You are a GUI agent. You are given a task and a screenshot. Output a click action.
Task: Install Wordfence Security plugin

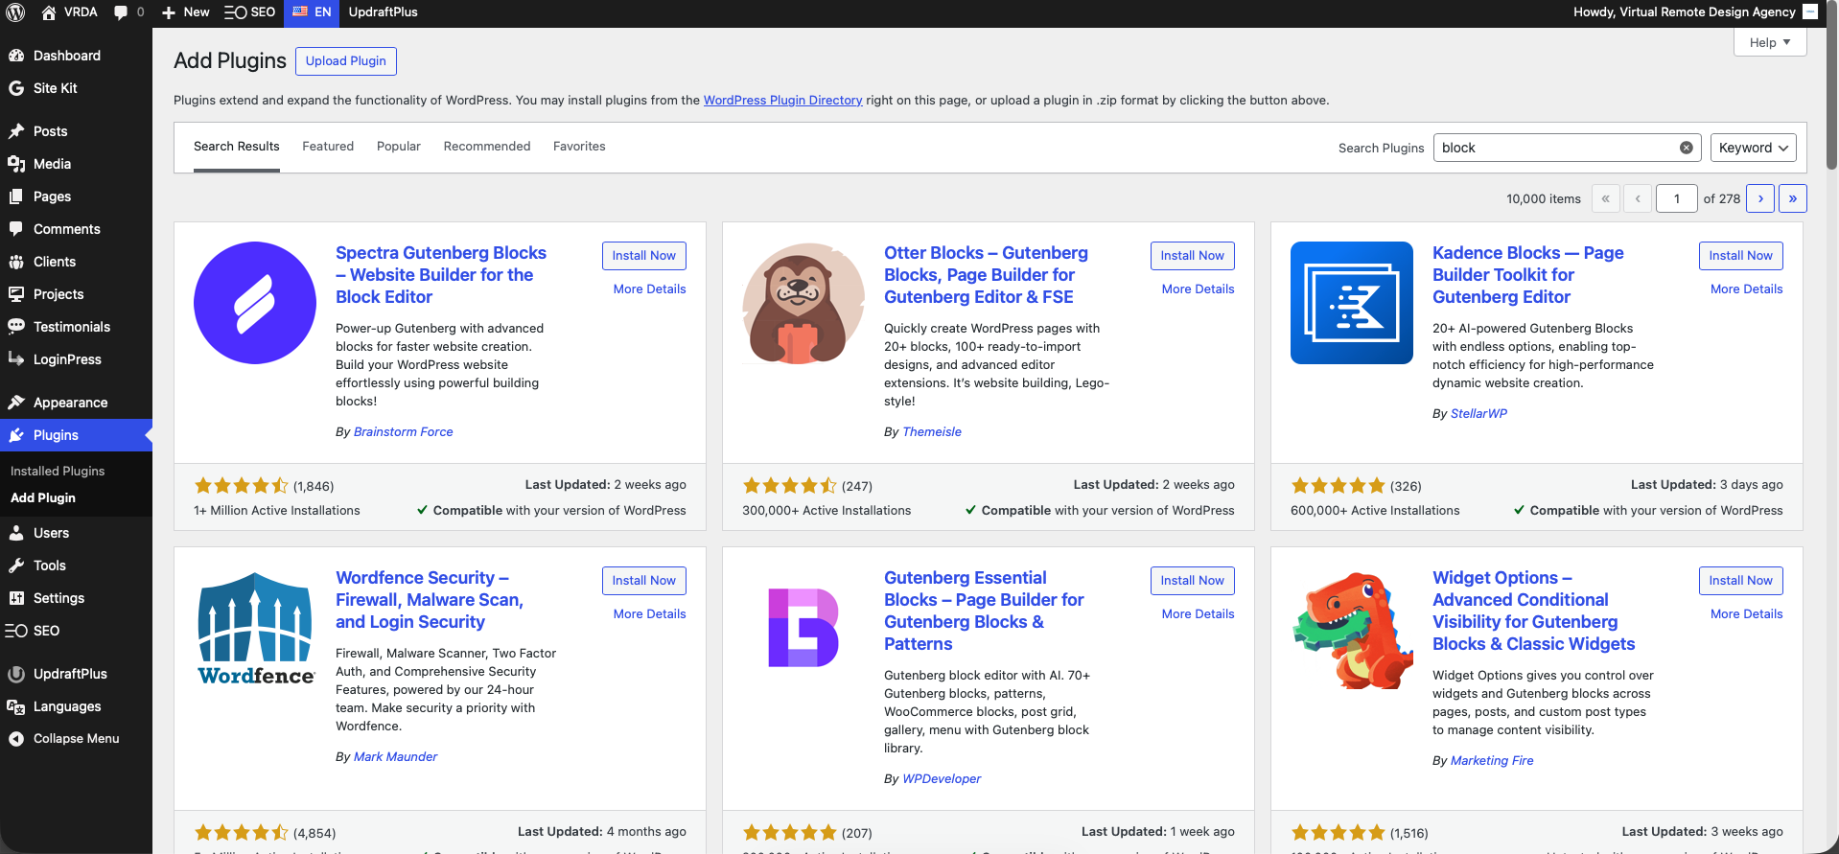click(644, 581)
